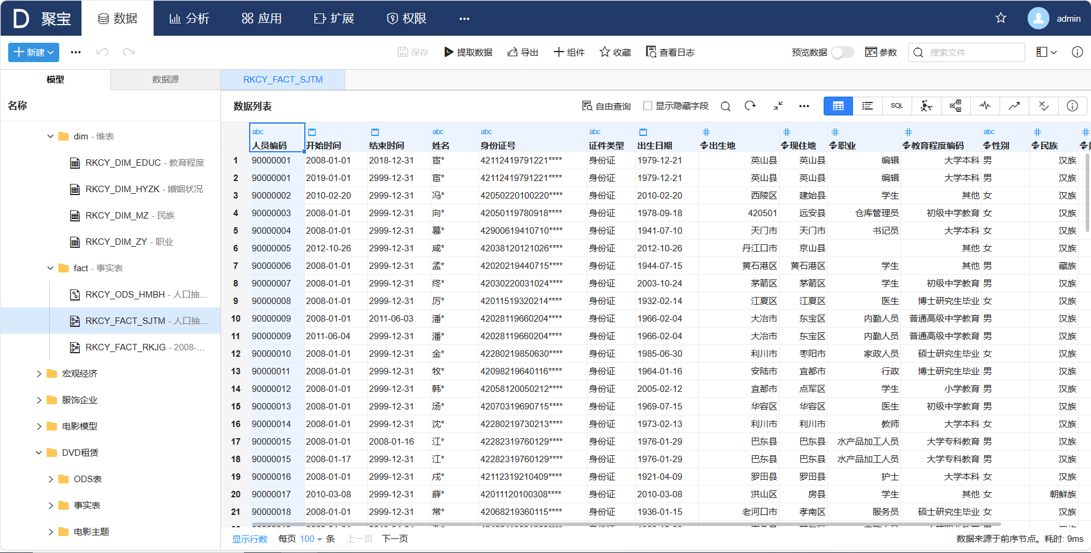Open the 新建 dropdown button
Screen dimensions: 1091x553
click(x=33, y=52)
